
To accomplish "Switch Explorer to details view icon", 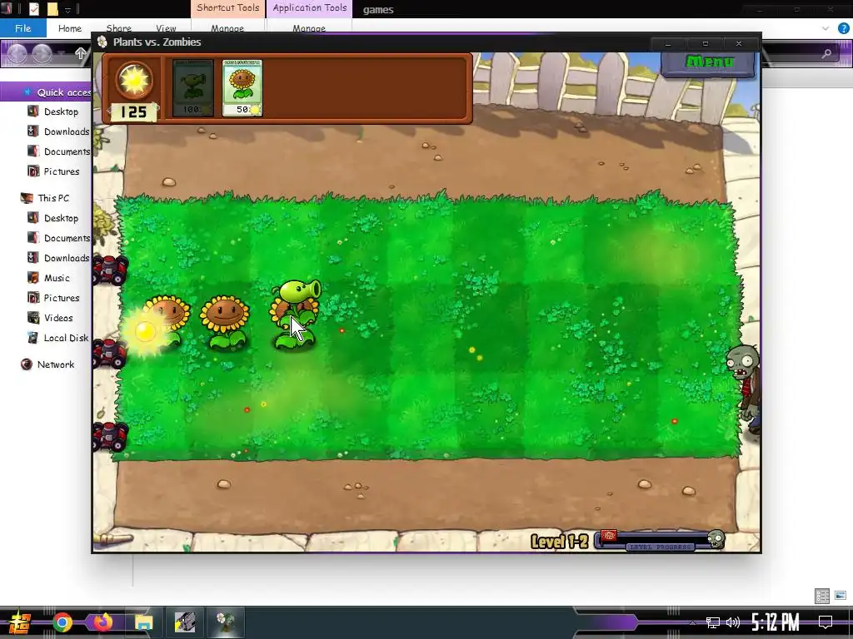I will click(822, 596).
